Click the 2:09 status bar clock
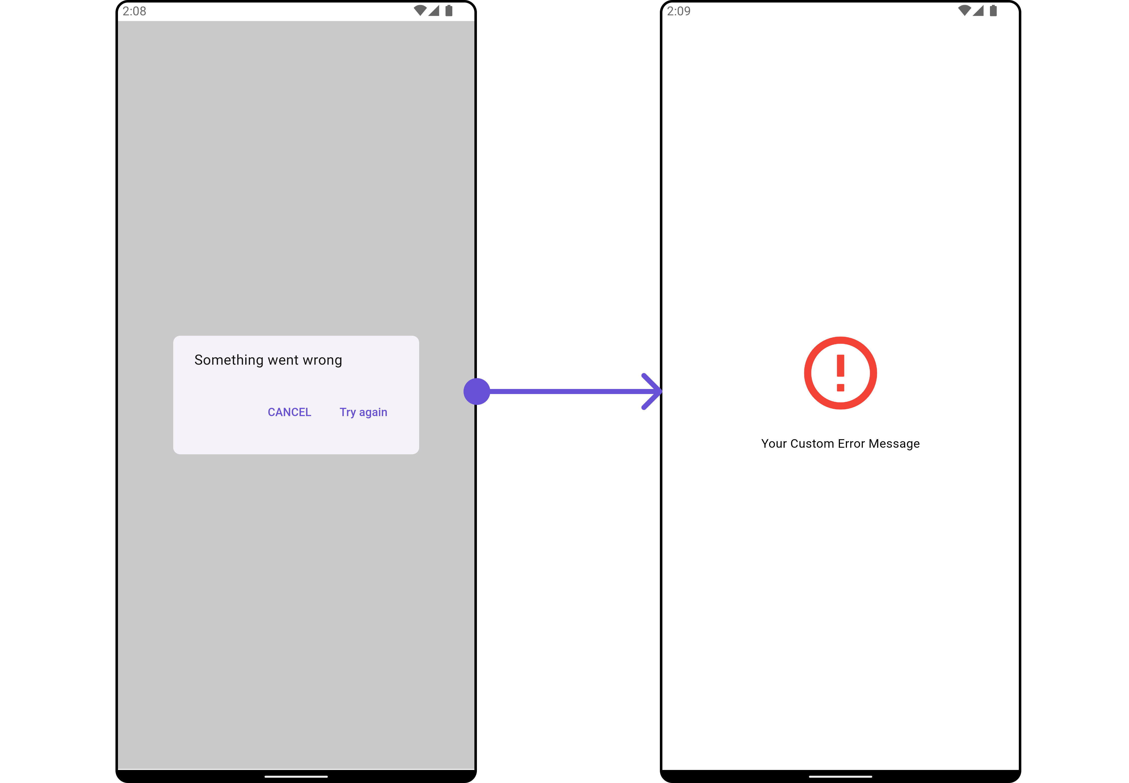The image size is (1129, 783). pyautogui.click(x=678, y=11)
